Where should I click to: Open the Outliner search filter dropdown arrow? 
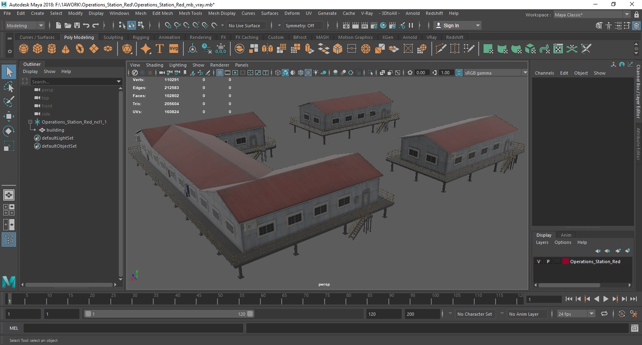(119, 81)
